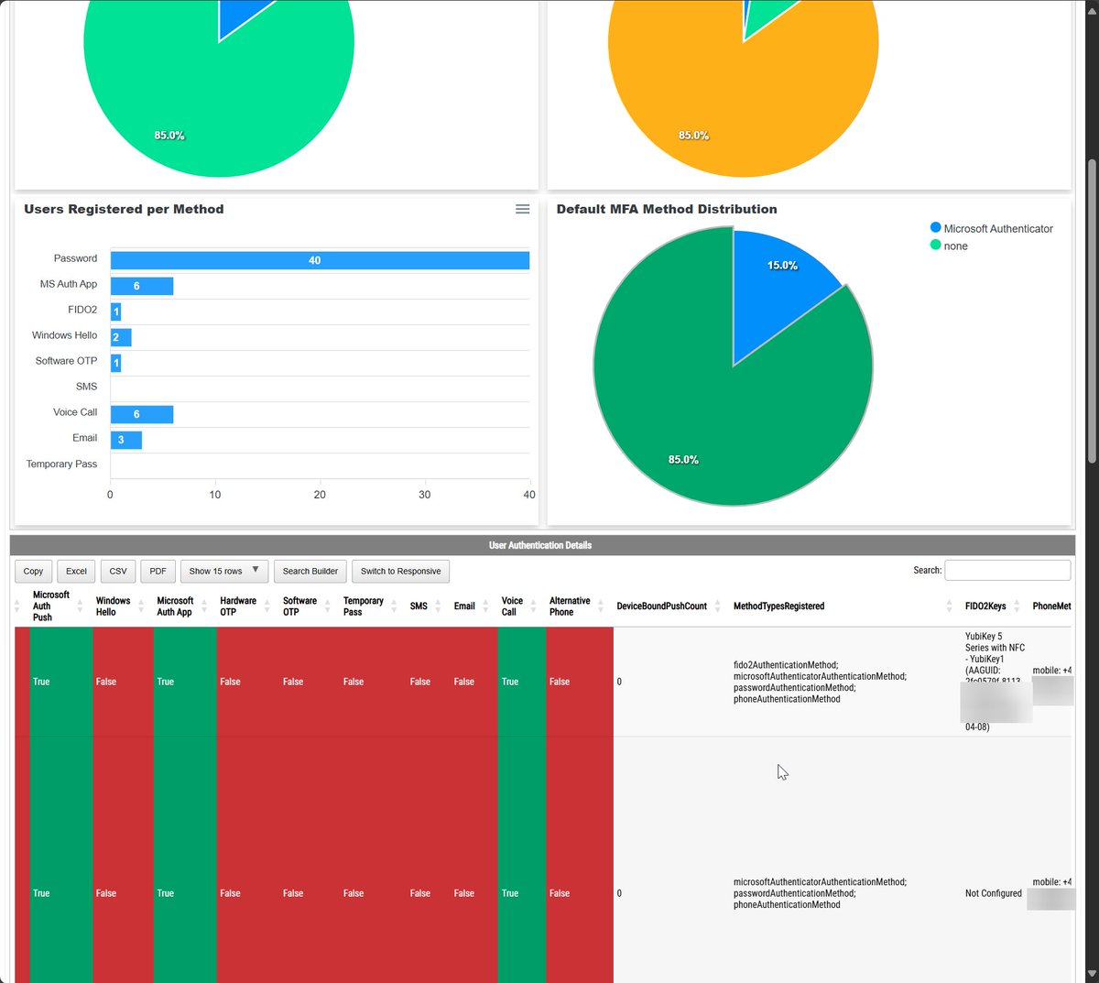Open the Show 15 rows dropdown
Viewport: 1099px width, 983px height.
pos(224,571)
